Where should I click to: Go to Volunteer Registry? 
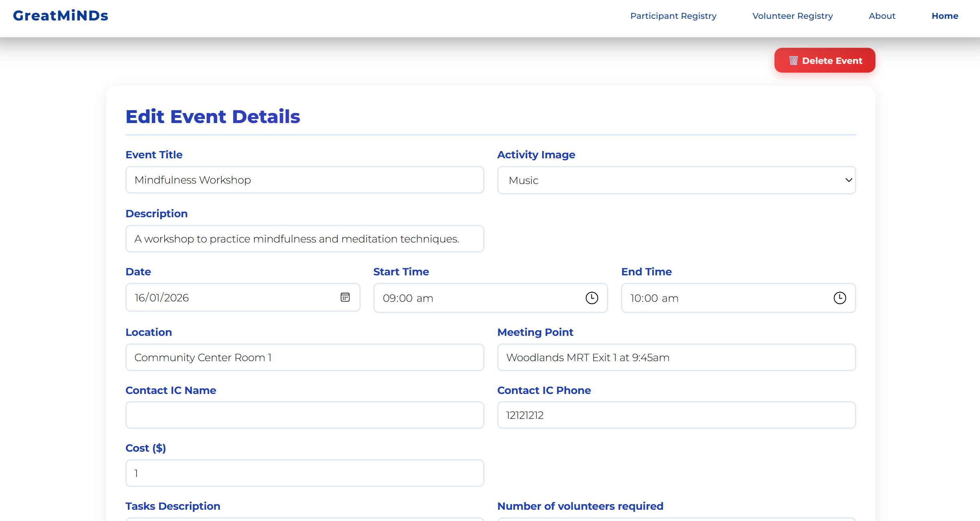click(792, 16)
